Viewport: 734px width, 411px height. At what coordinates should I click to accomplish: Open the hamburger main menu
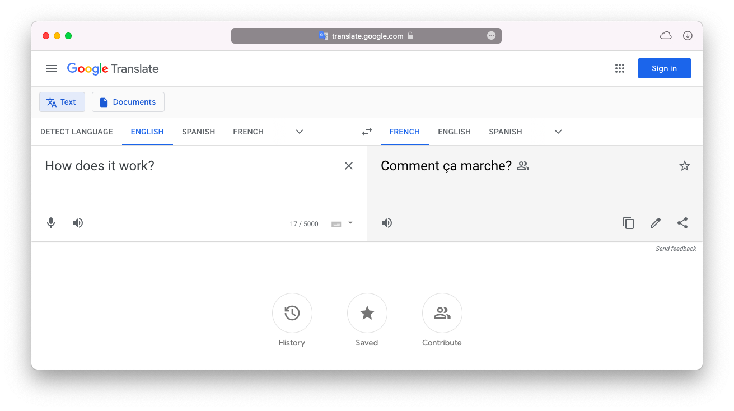(52, 68)
